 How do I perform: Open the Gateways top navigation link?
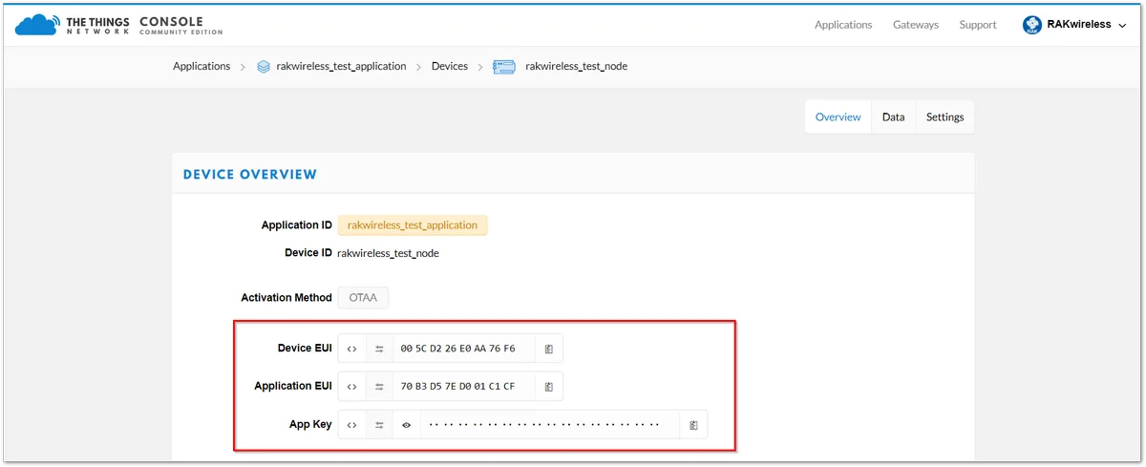[x=916, y=25]
